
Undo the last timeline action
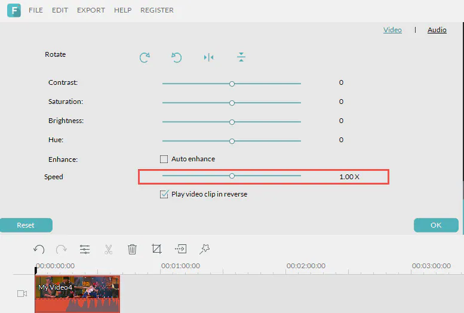click(x=39, y=249)
